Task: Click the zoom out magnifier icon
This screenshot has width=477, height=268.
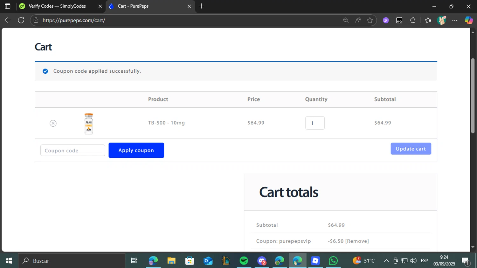Action: tap(346, 20)
